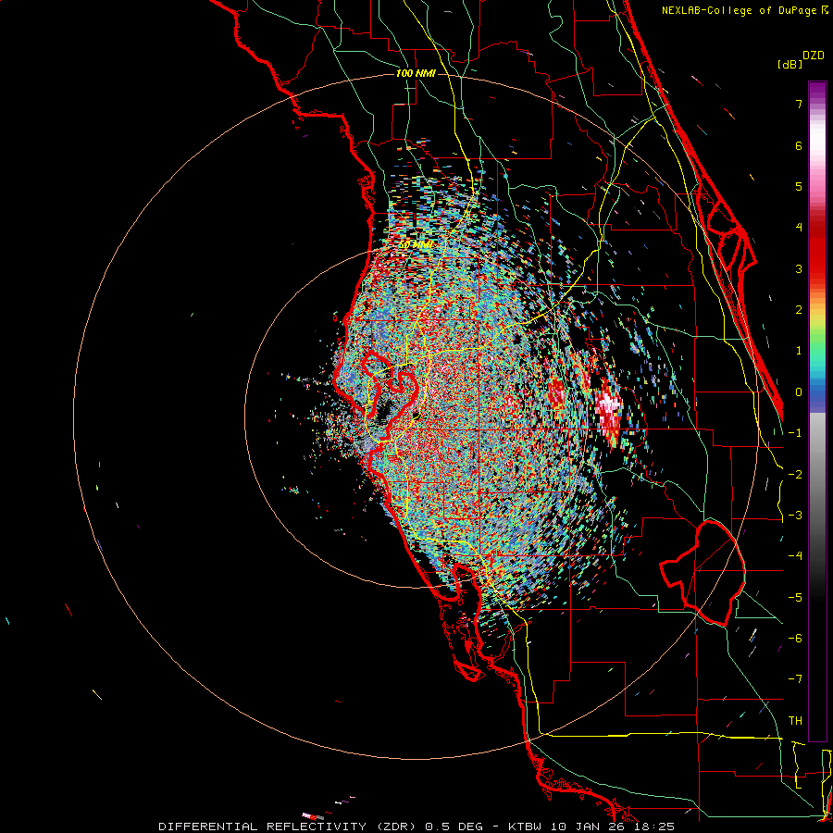Click the DIFFERENTIAL REFLECTIVITY (ZDR) caption text
Image resolution: width=833 pixels, height=833 pixels.
click(289, 827)
